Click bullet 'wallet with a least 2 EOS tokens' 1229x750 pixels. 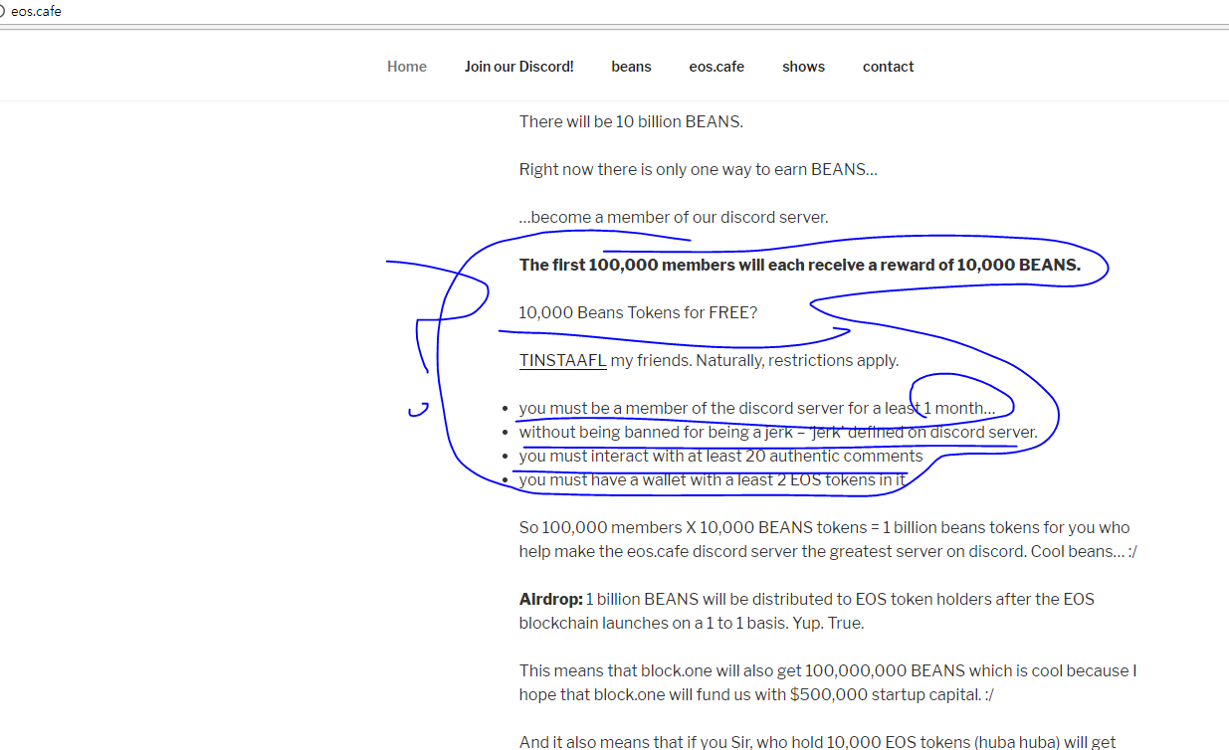pyautogui.click(x=713, y=479)
